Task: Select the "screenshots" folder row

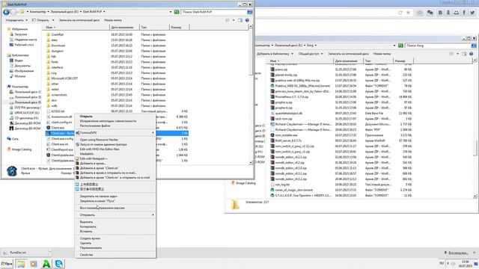Action: click(118, 95)
